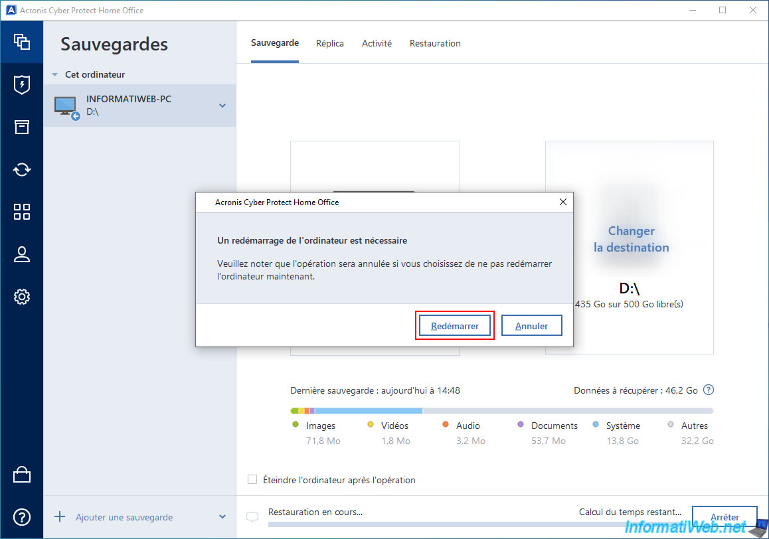
Task: Click the '13,8 Go' Système size value
Action: pyautogui.click(x=622, y=441)
